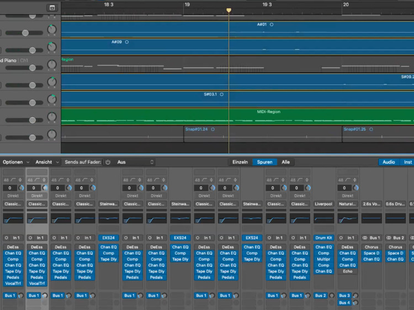The image size is (414, 310).
Task: Toggle Inst channel filter button
Action: click(407, 162)
